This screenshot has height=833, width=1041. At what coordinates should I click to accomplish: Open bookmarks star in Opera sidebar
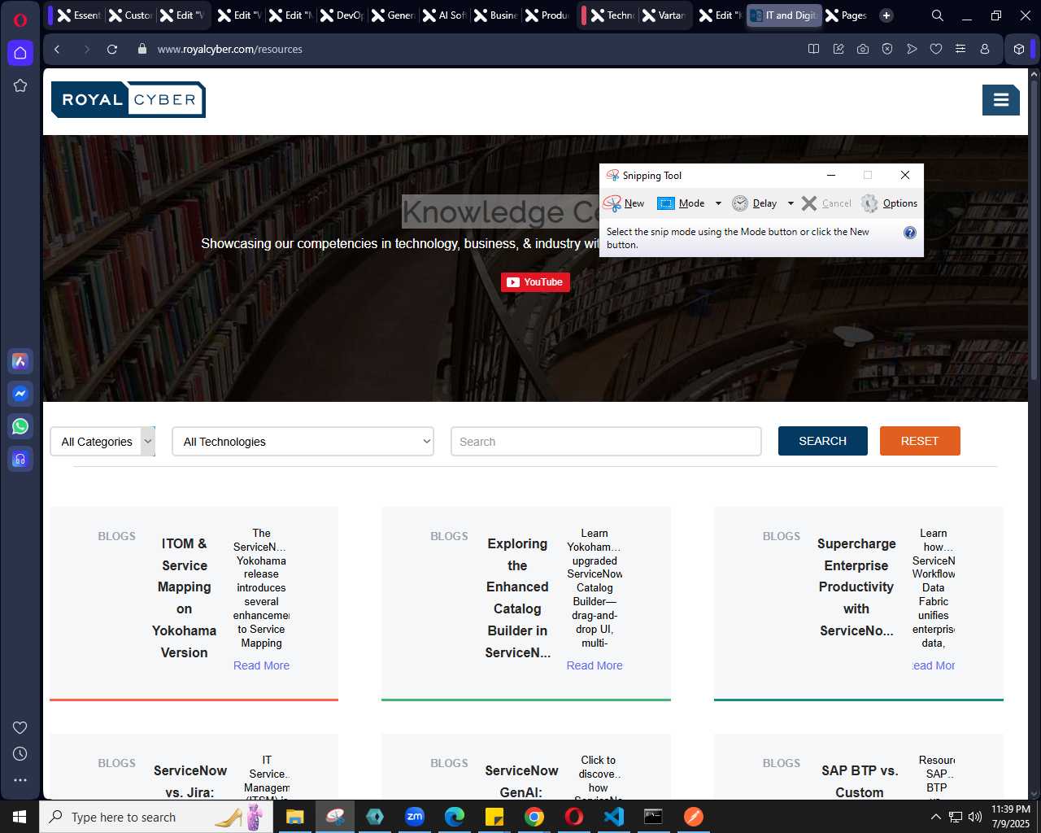click(20, 85)
